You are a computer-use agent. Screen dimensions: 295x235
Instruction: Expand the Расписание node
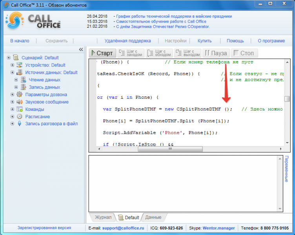[13, 116]
